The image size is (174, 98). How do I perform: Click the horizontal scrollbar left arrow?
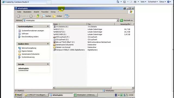point(54,88)
